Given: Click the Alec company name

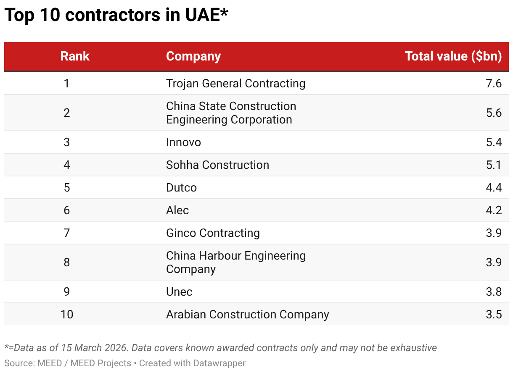Looking at the screenshot, I should tap(177, 210).
